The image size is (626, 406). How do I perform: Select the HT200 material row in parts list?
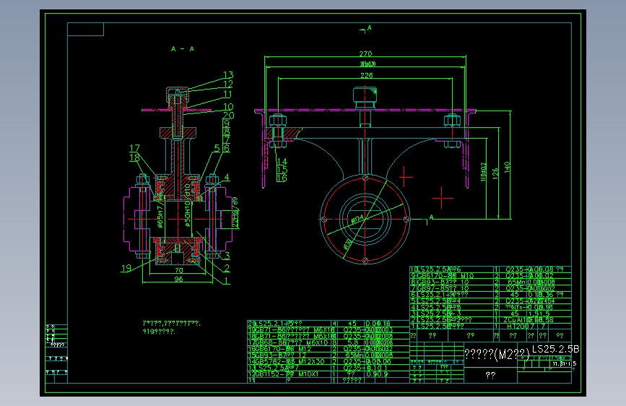pos(490,326)
